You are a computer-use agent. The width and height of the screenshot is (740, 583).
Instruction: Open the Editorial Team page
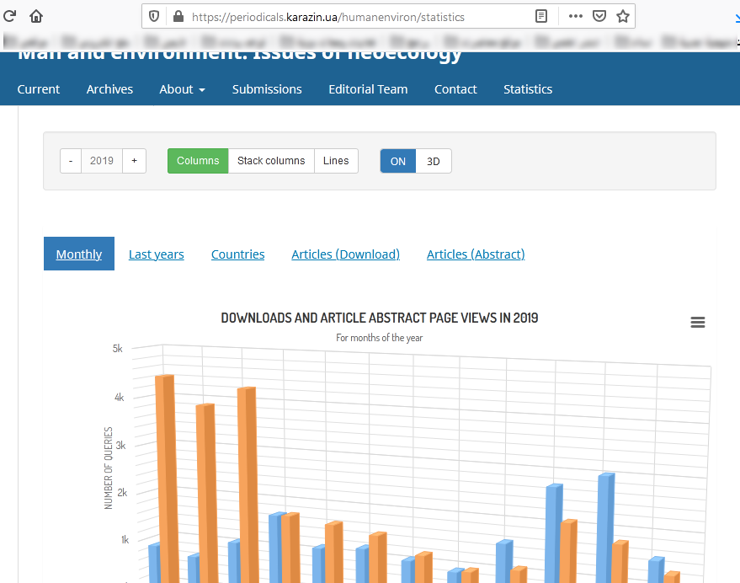click(368, 89)
